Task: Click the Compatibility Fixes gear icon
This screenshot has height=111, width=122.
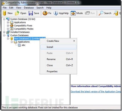Action: coord(12,26)
